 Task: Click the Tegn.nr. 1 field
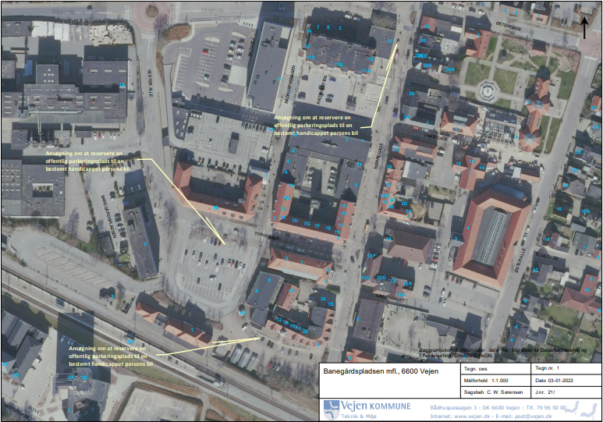(x=566, y=368)
